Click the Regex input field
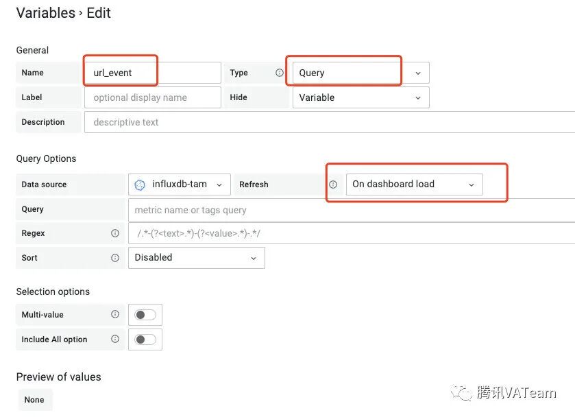Image resolution: width=575 pixels, height=417 pixels. [351, 233]
